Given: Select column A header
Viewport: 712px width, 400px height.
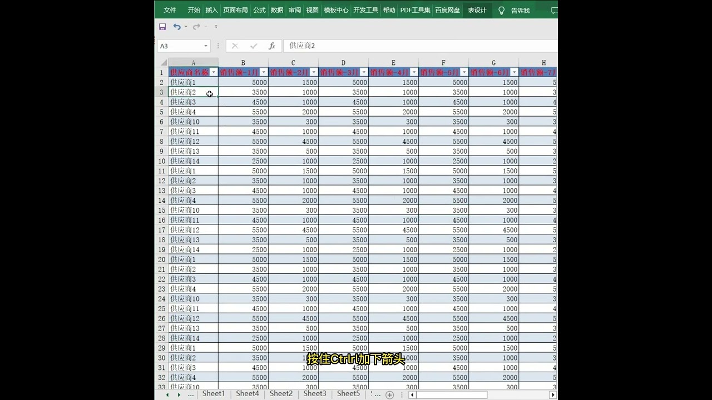Looking at the screenshot, I should pos(193,63).
